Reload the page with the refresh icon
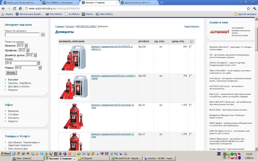This screenshot has width=258, height=161. pos(15,9)
